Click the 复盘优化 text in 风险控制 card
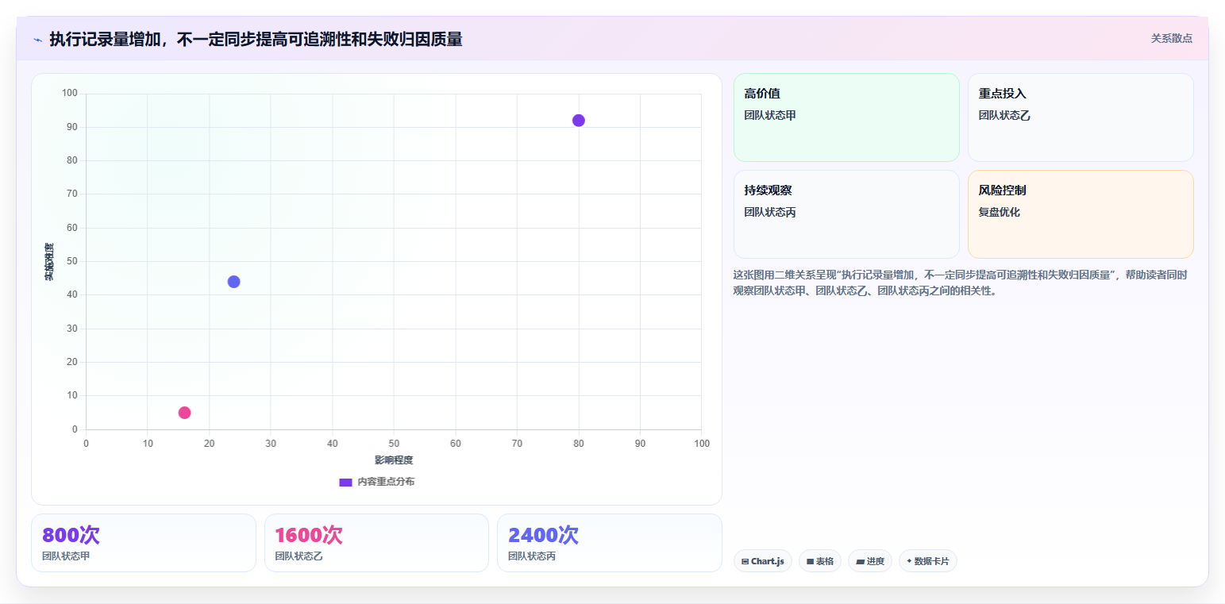 click(x=999, y=213)
